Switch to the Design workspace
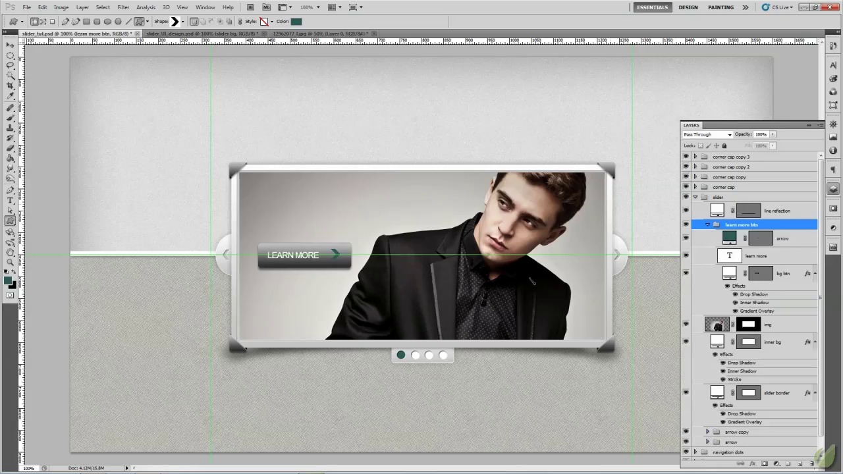 click(x=688, y=7)
